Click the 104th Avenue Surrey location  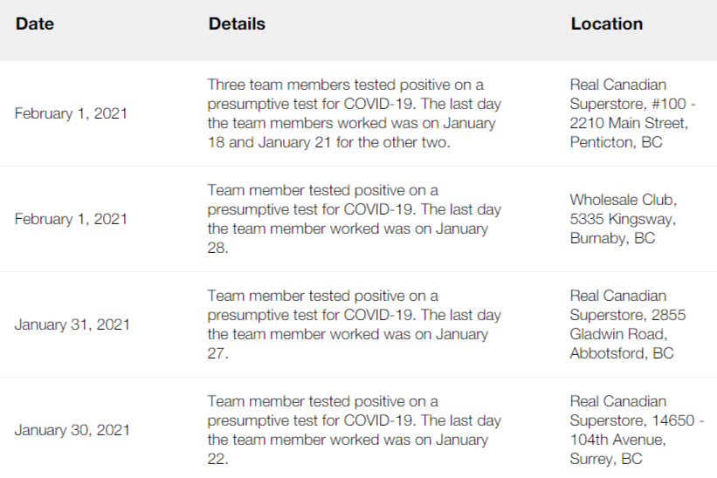(x=637, y=430)
